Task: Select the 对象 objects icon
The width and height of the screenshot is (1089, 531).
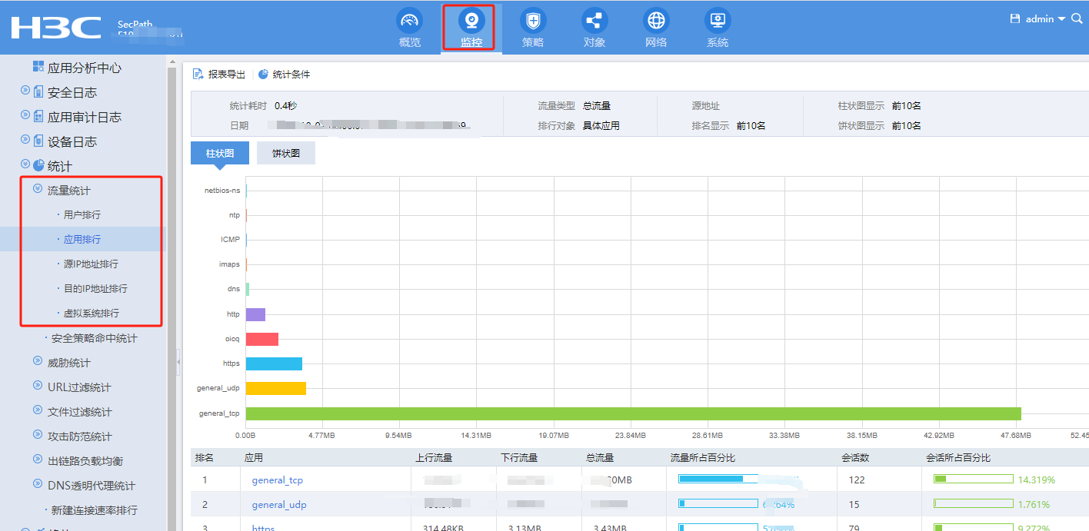Action: click(594, 20)
